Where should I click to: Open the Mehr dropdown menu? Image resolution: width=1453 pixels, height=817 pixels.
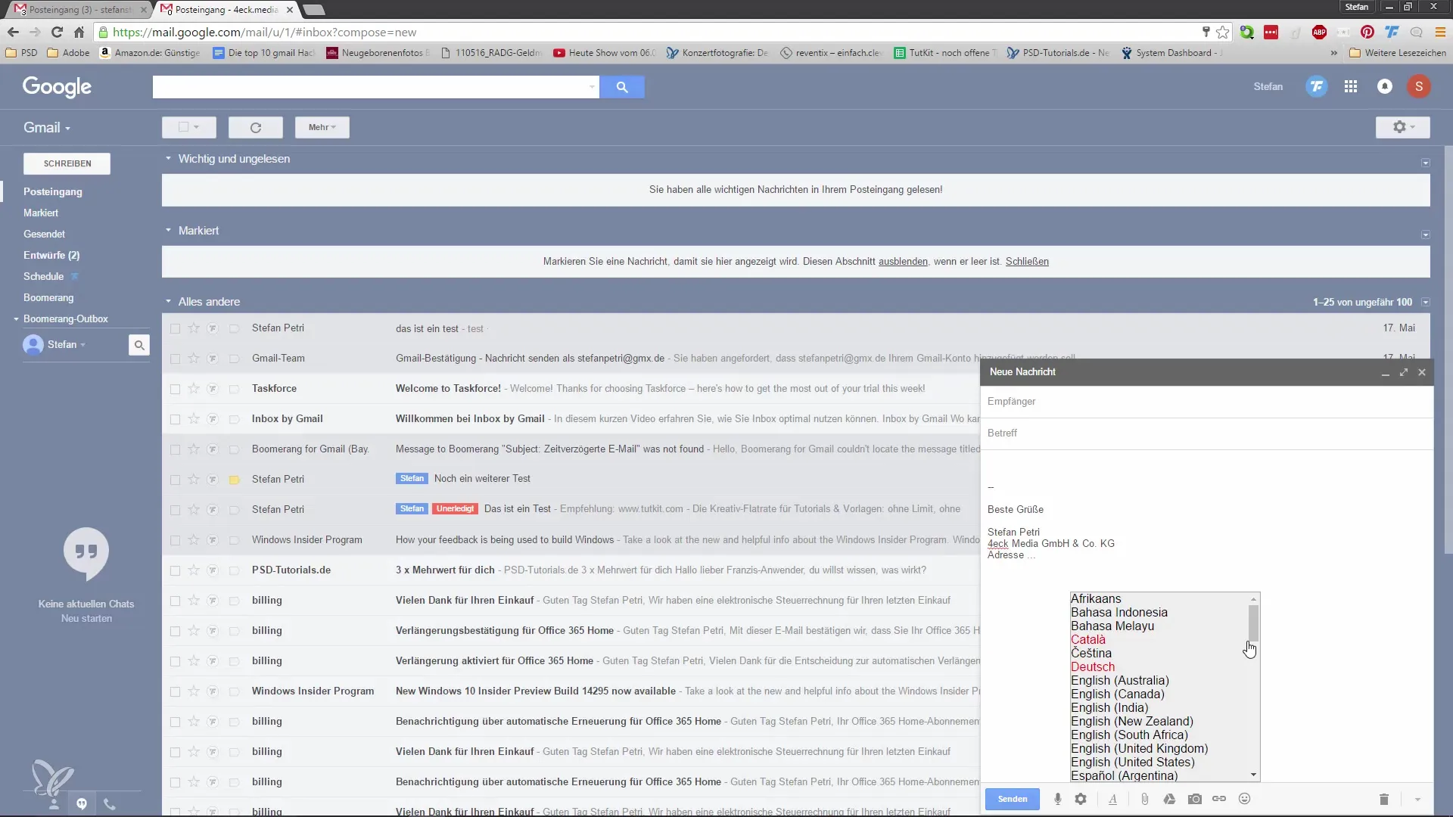[322, 127]
